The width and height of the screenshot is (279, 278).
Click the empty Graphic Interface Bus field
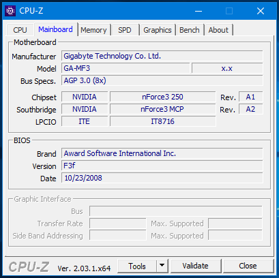click(x=176, y=211)
